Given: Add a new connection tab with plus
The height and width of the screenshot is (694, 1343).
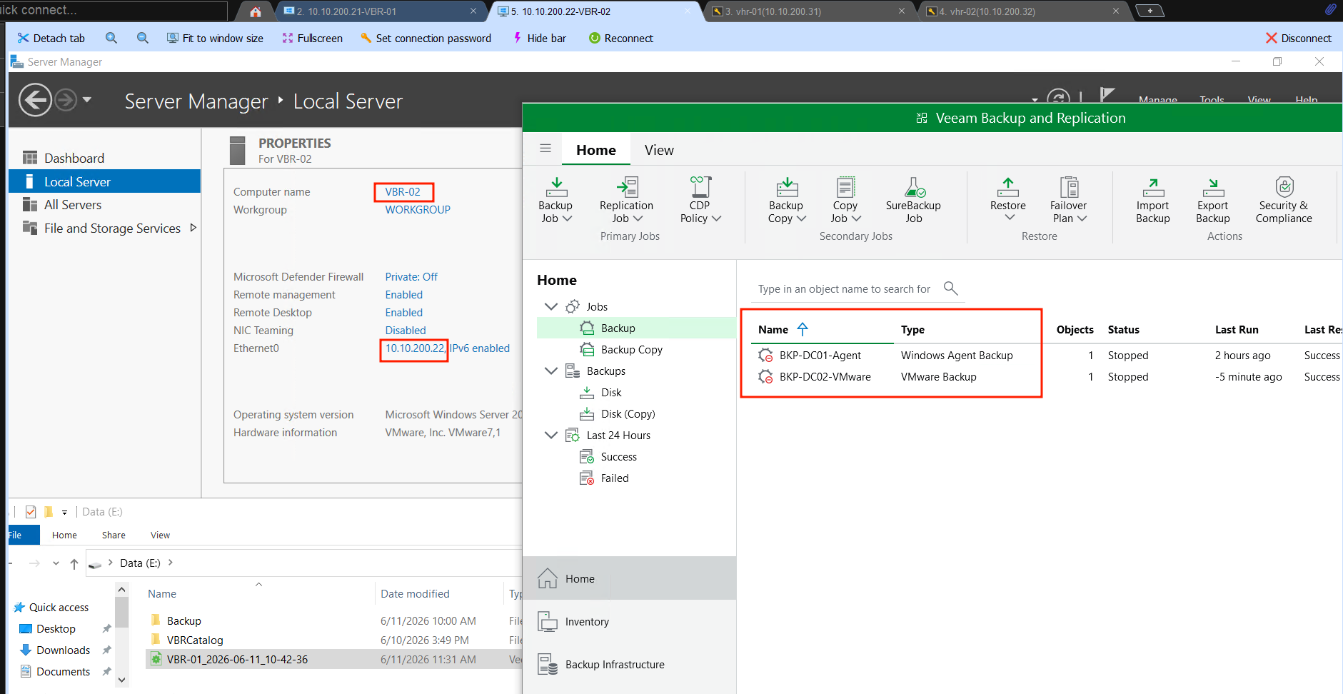Looking at the screenshot, I should tap(1150, 11).
